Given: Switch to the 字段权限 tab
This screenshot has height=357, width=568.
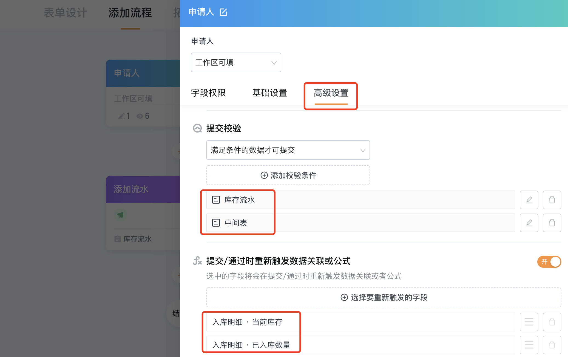Looking at the screenshot, I should [208, 93].
